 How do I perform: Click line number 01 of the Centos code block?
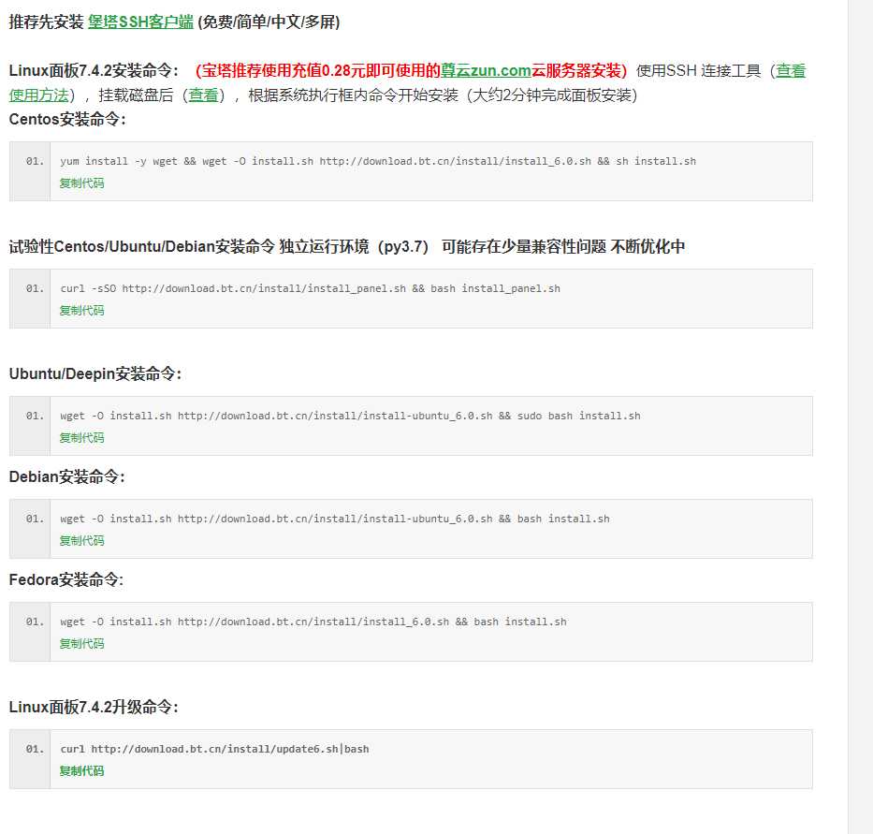pos(35,161)
